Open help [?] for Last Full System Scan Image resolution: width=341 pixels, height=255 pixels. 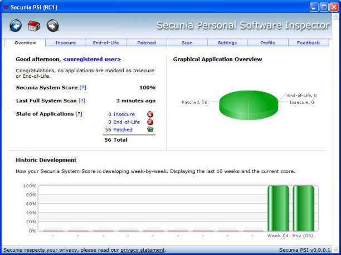click(82, 101)
